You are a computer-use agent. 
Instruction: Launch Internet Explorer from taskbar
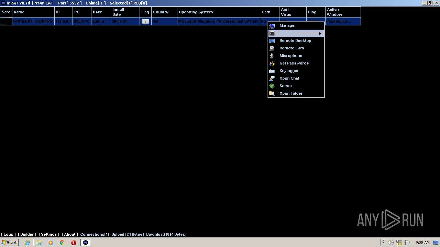pyautogui.click(x=27, y=243)
